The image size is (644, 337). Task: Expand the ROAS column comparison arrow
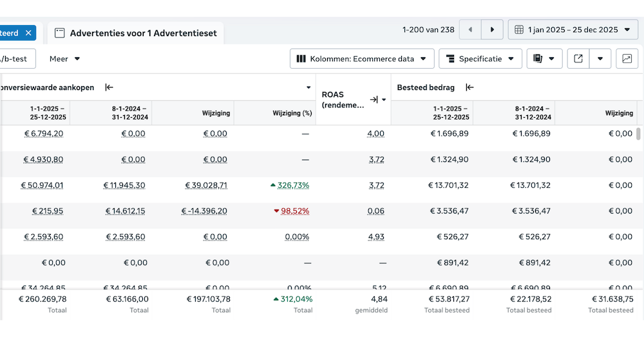tap(374, 100)
